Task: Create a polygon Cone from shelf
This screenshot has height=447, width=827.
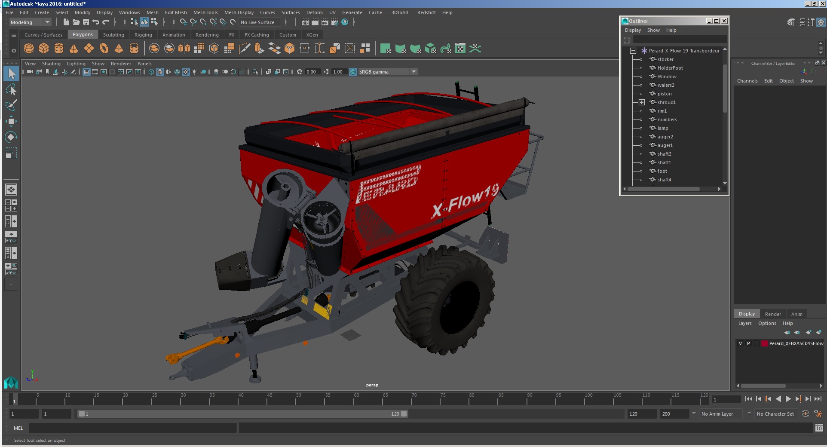Action: tap(74, 49)
